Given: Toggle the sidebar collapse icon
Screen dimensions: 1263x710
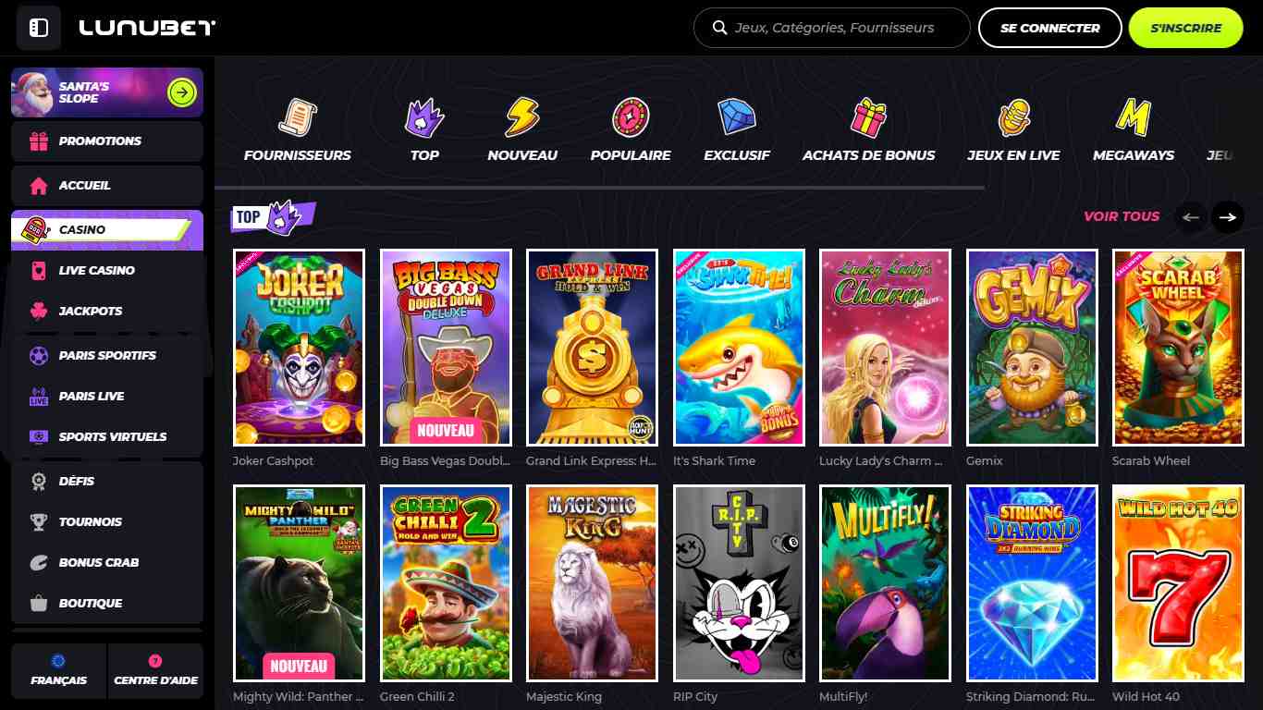Looking at the screenshot, I should click(x=39, y=28).
